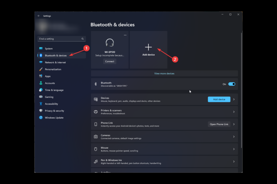Click the System monitor icon in sidebar

(41, 48)
